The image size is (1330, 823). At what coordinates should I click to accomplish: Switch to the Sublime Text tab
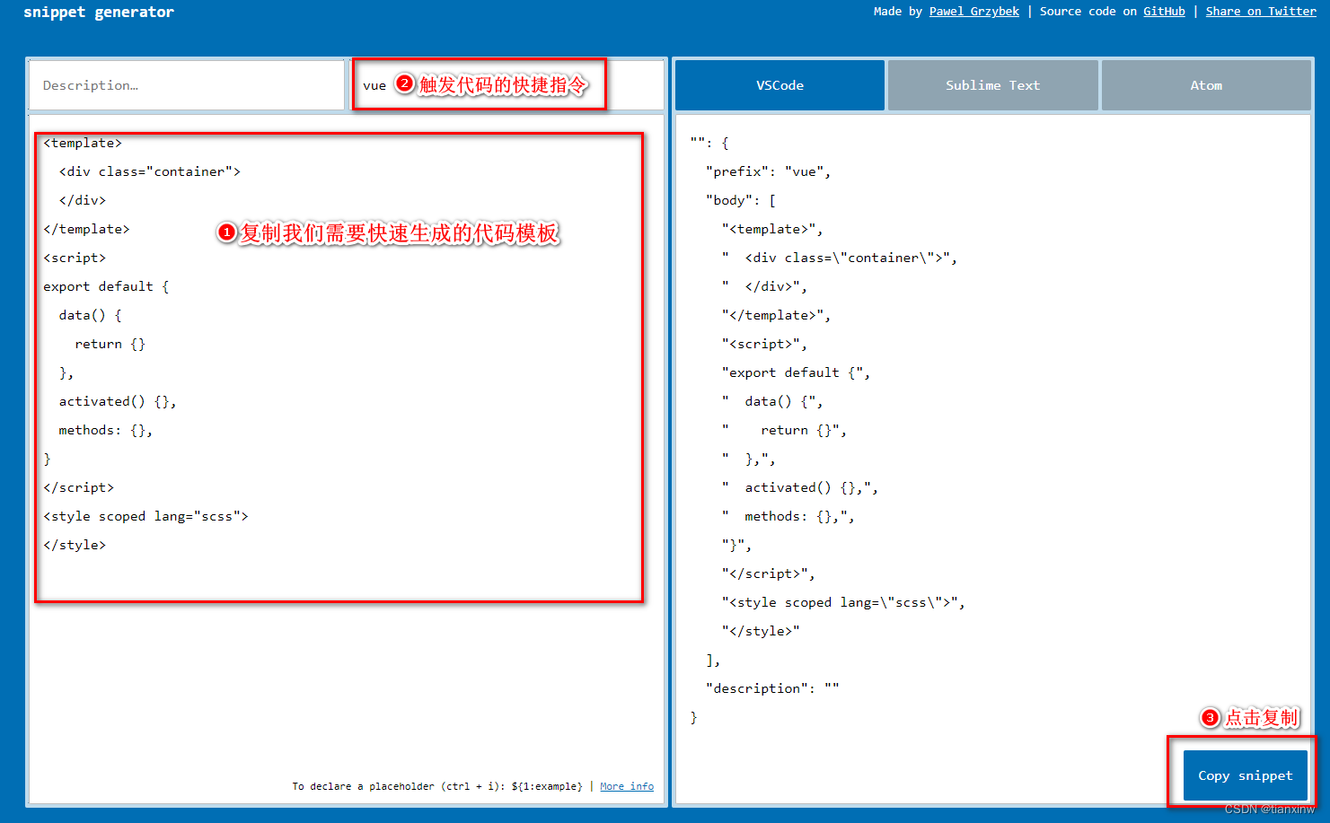click(992, 85)
